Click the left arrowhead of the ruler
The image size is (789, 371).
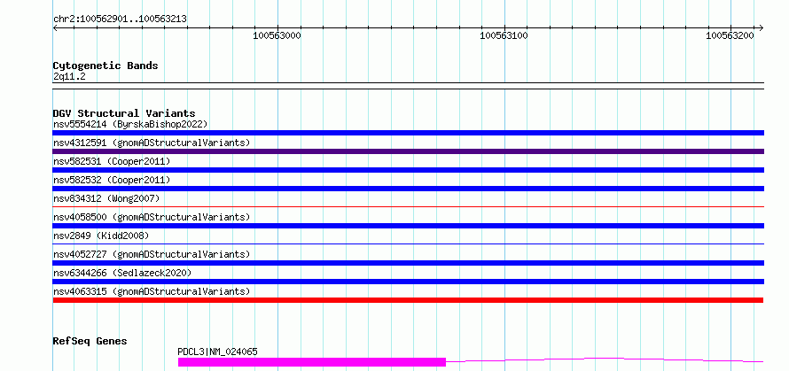click(x=55, y=28)
